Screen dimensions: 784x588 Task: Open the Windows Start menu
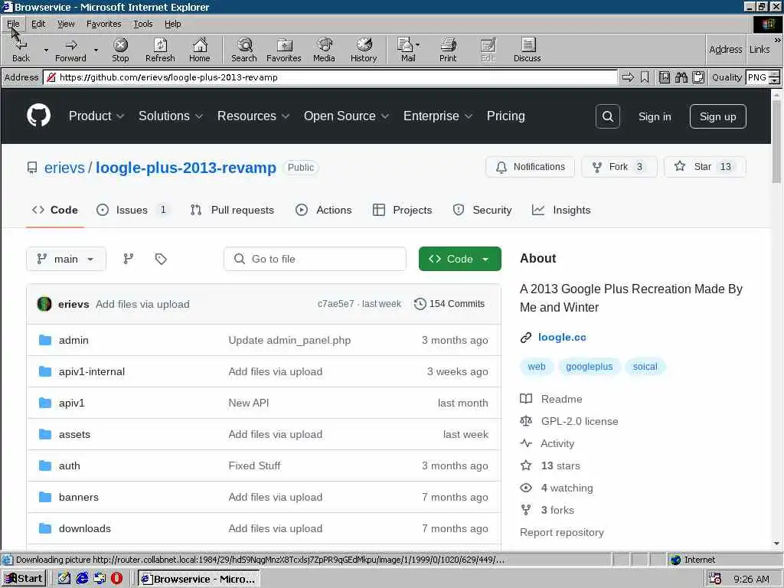24,579
